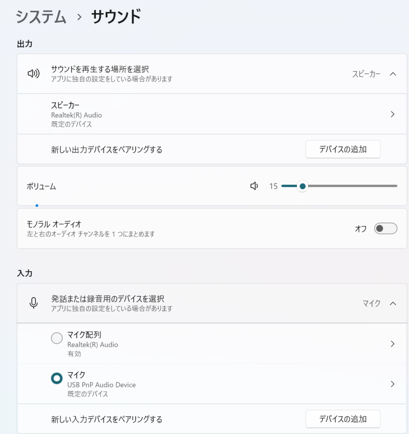Open the マイク USB PnP Audio Device entry
The width and height of the screenshot is (409, 434).
click(101, 384)
